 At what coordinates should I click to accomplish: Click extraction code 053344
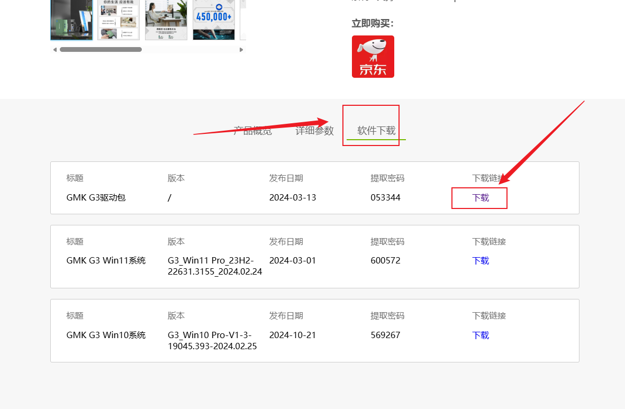tap(385, 198)
